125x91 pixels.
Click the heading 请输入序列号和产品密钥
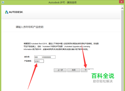[x=29, y=27]
